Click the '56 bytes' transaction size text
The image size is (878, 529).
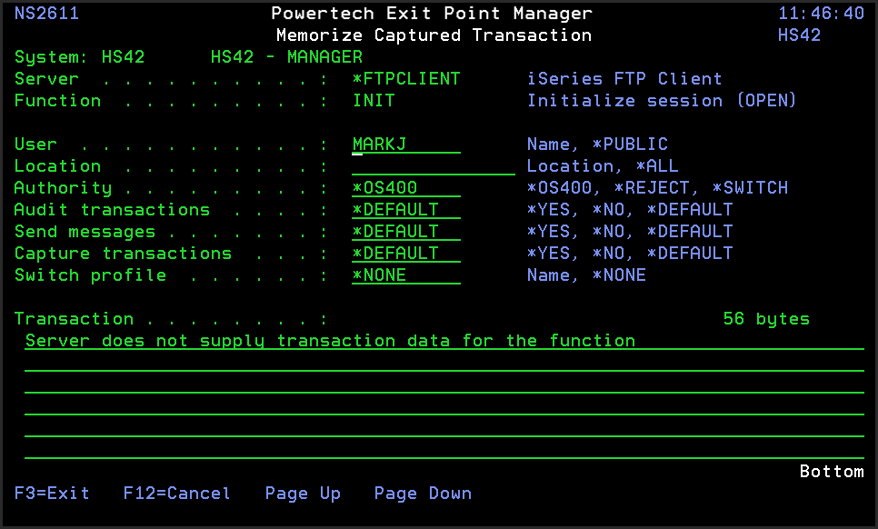coord(766,319)
